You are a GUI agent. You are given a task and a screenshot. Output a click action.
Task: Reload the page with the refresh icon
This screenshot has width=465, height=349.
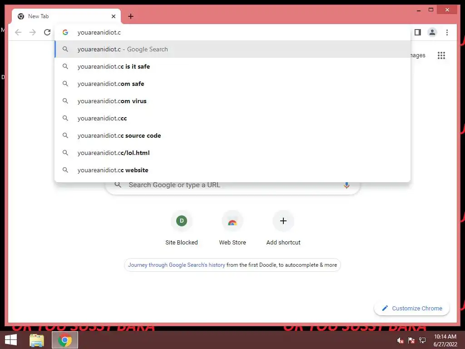47,32
